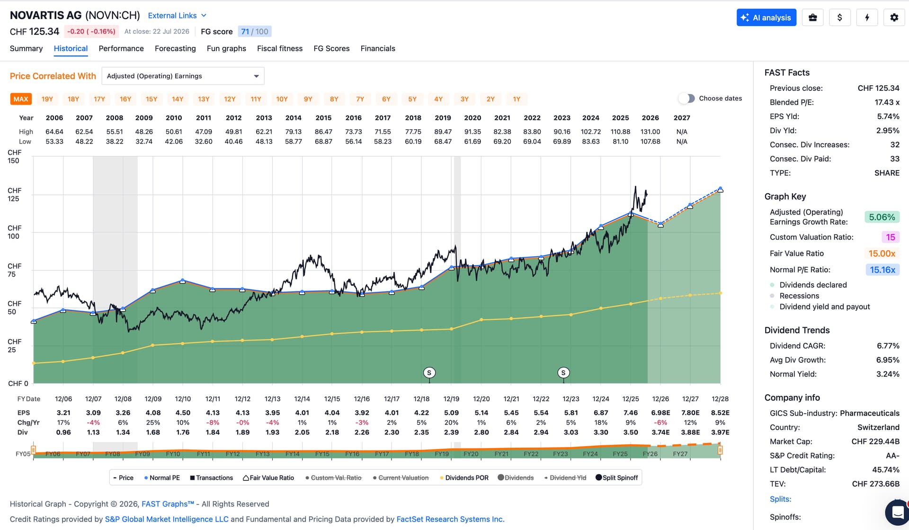The width and height of the screenshot is (909, 530).
Task: Select the 3Y time range
Action: click(x=464, y=99)
